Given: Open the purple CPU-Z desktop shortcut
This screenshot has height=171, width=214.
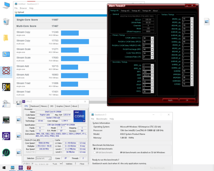Looking at the screenshot, I should pos(6,136).
